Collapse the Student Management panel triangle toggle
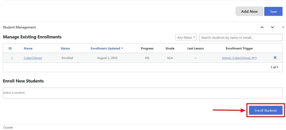This screenshot has width=286, height=130. 283,27
